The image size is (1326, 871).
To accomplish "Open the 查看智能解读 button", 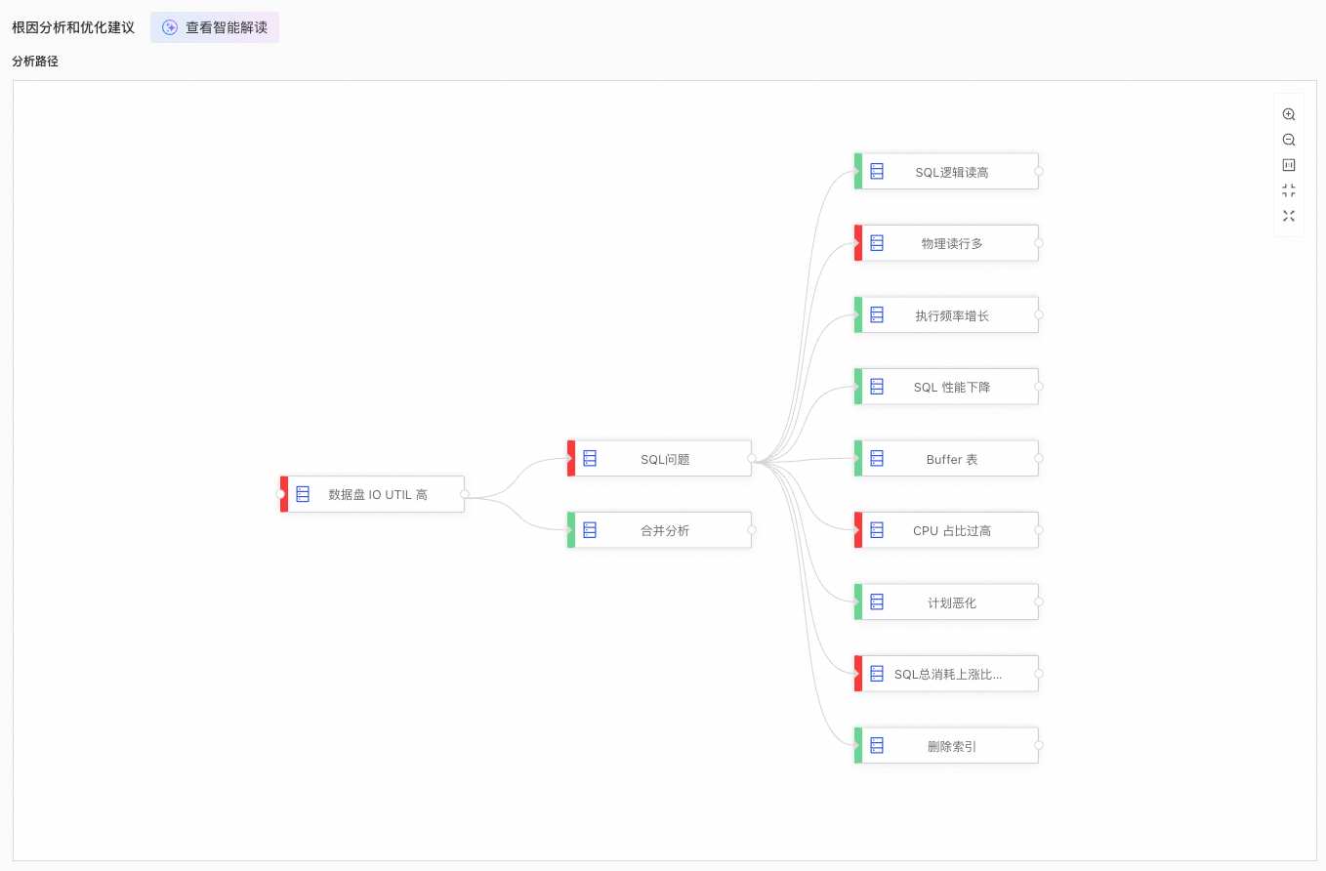I will (215, 27).
